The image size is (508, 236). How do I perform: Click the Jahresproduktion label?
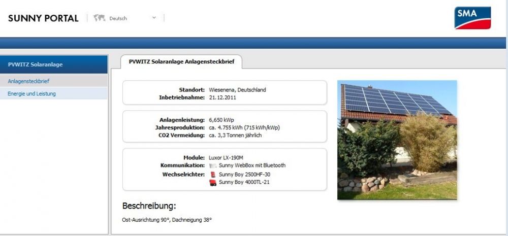point(180,127)
